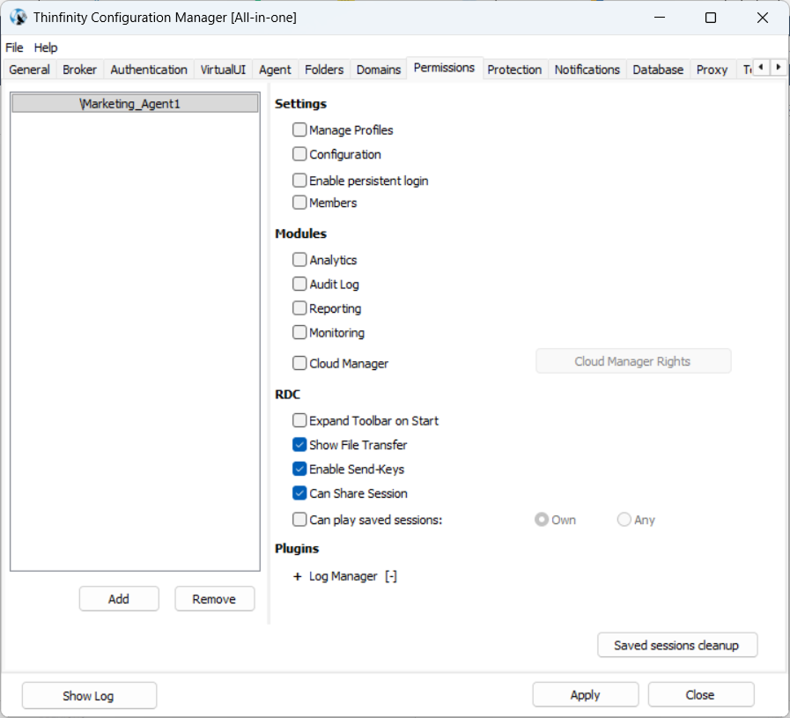Click the Show Log button
This screenshot has height=718, width=790.
coord(89,695)
